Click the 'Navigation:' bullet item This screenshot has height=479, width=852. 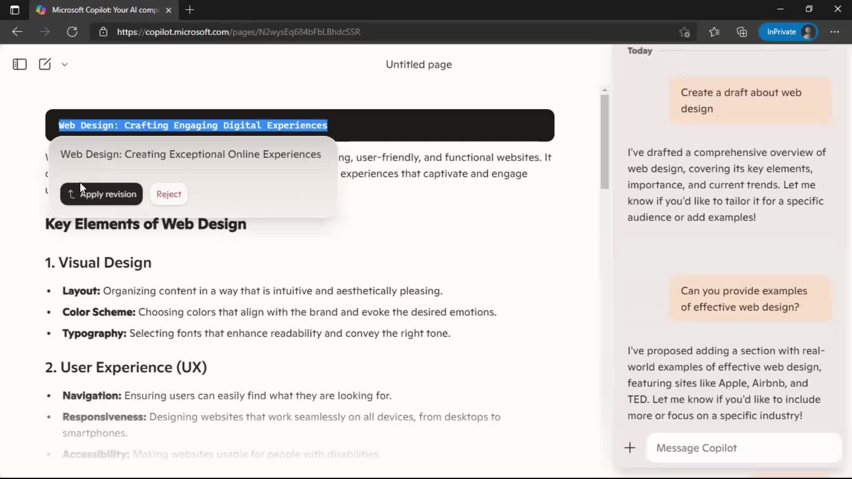pos(227,396)
